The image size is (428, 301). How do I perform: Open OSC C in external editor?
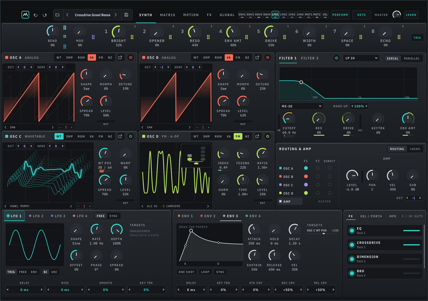(x=120, y=136)
